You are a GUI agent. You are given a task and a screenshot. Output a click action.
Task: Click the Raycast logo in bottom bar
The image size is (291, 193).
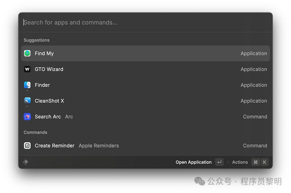(26, 162)
